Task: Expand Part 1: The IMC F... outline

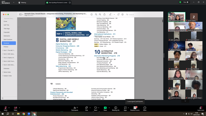Action: [x=3, y=50]
